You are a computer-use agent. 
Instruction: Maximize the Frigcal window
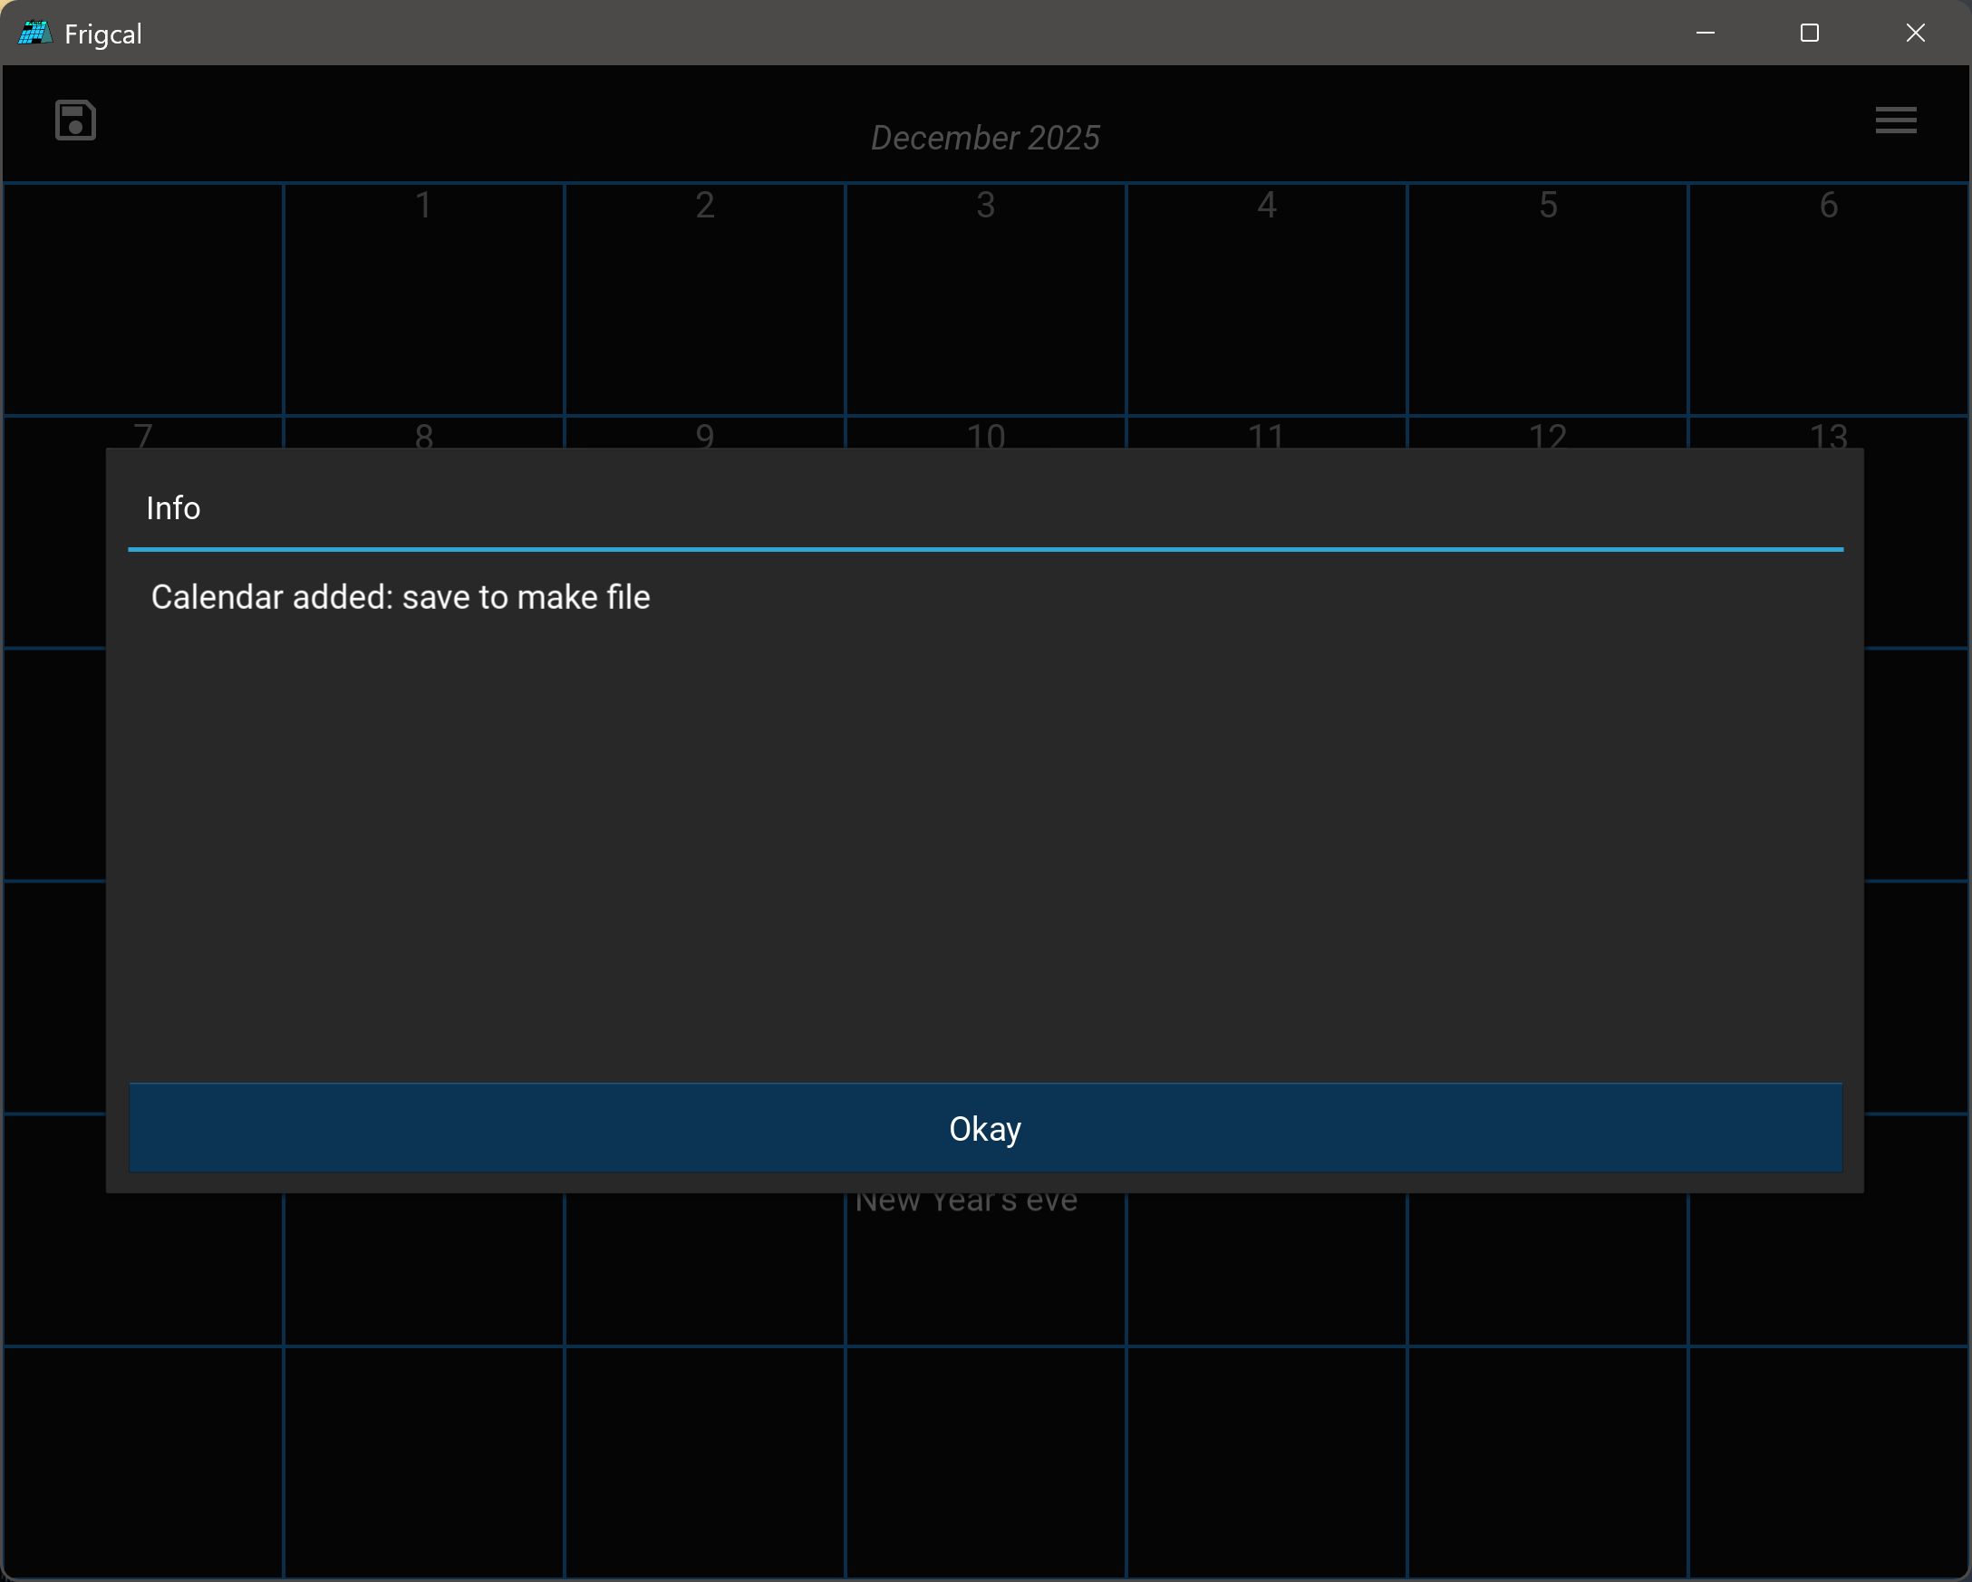(x=1809, y=33)
